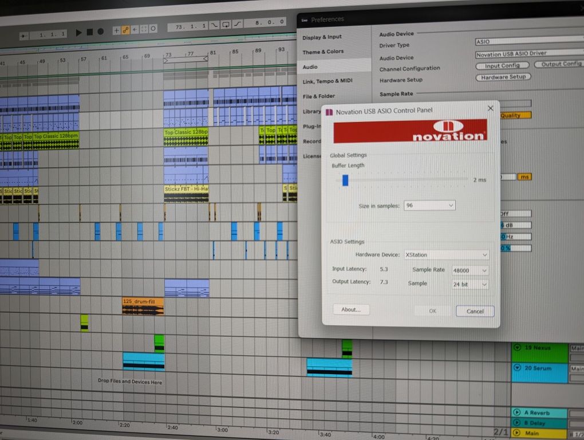Viewport: 584px width, 440px height.
Task: Unfold the B Delay return track
Action: coord(516,423)
